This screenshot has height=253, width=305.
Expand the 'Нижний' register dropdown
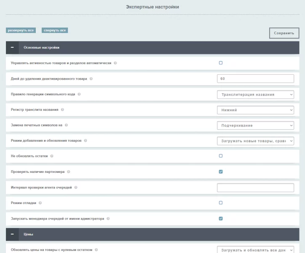pos(255,110)
